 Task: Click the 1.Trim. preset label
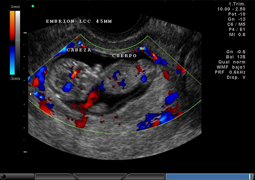(x=237, y=4)
